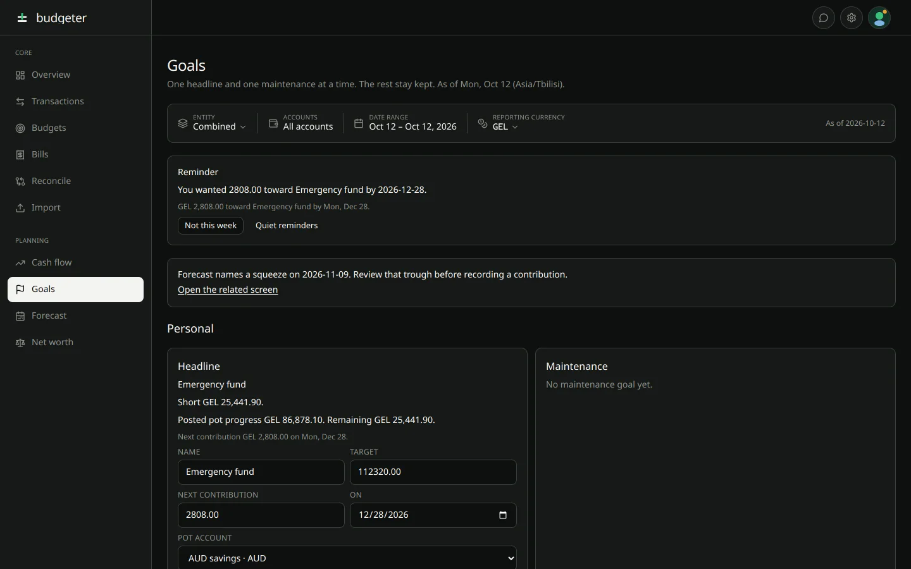Click the Maintenance card heading
911x569 pixels.
(577, 366)
